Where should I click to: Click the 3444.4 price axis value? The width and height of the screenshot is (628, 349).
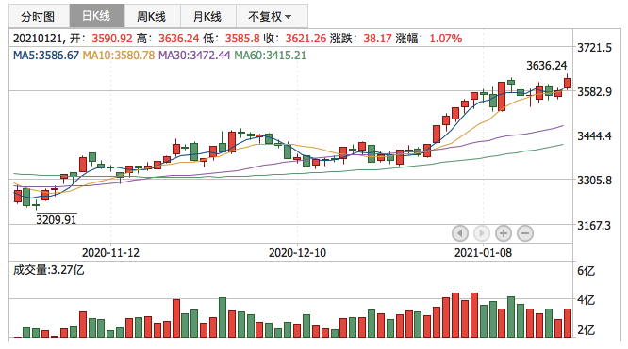pos(594,135)
